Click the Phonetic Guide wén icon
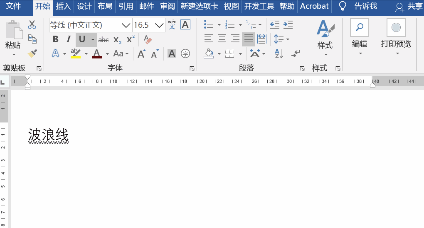 click(x=172, y=24)
